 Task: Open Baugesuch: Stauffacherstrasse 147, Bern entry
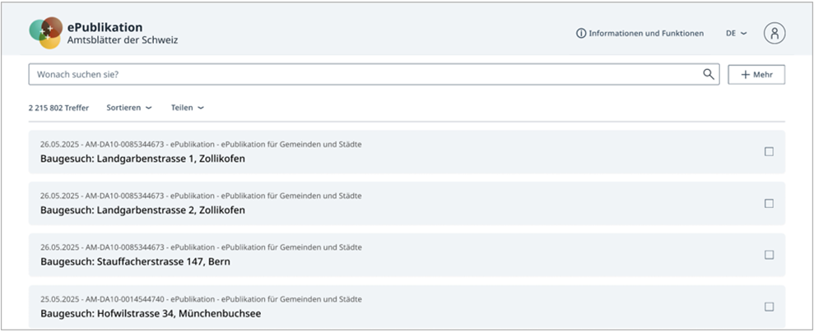(x=135, y=261)
